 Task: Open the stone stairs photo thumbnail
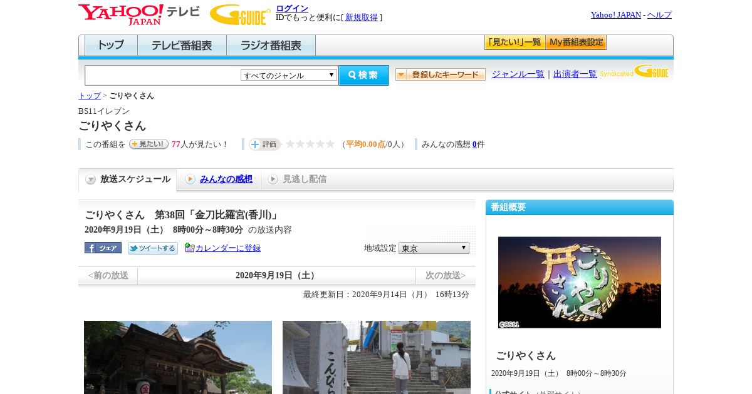tap(377, 357)
